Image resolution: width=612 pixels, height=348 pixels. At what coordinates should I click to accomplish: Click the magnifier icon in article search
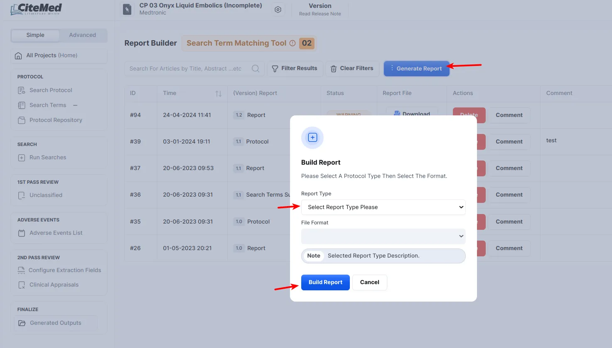(256, 69)
